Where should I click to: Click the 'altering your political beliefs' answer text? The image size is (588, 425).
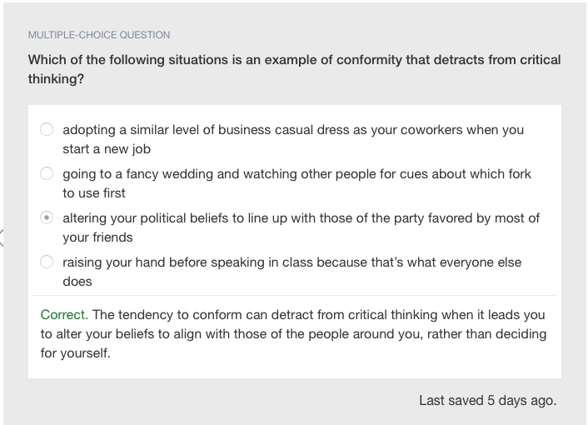pyautogui.click(x=301, y=227)
